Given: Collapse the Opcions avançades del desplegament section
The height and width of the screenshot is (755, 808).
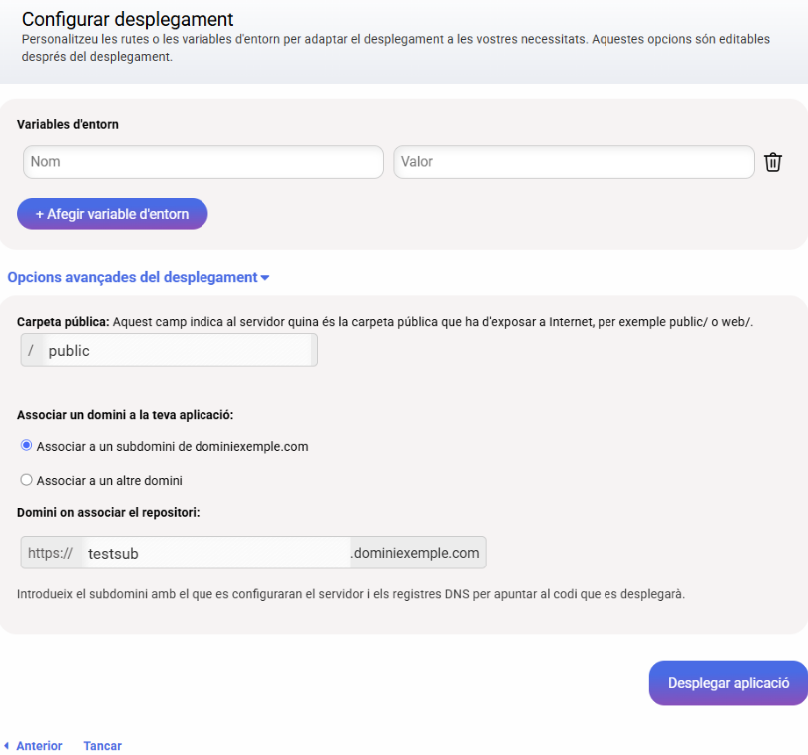Looking at the screenshot, I should tap(138, 277).
